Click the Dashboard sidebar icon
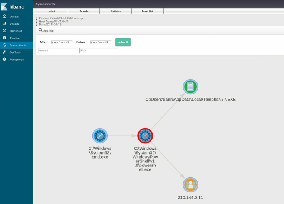Screen dimensions: 284x204 click(4, 31)
